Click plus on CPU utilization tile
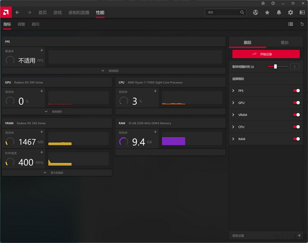 (155, 91)
